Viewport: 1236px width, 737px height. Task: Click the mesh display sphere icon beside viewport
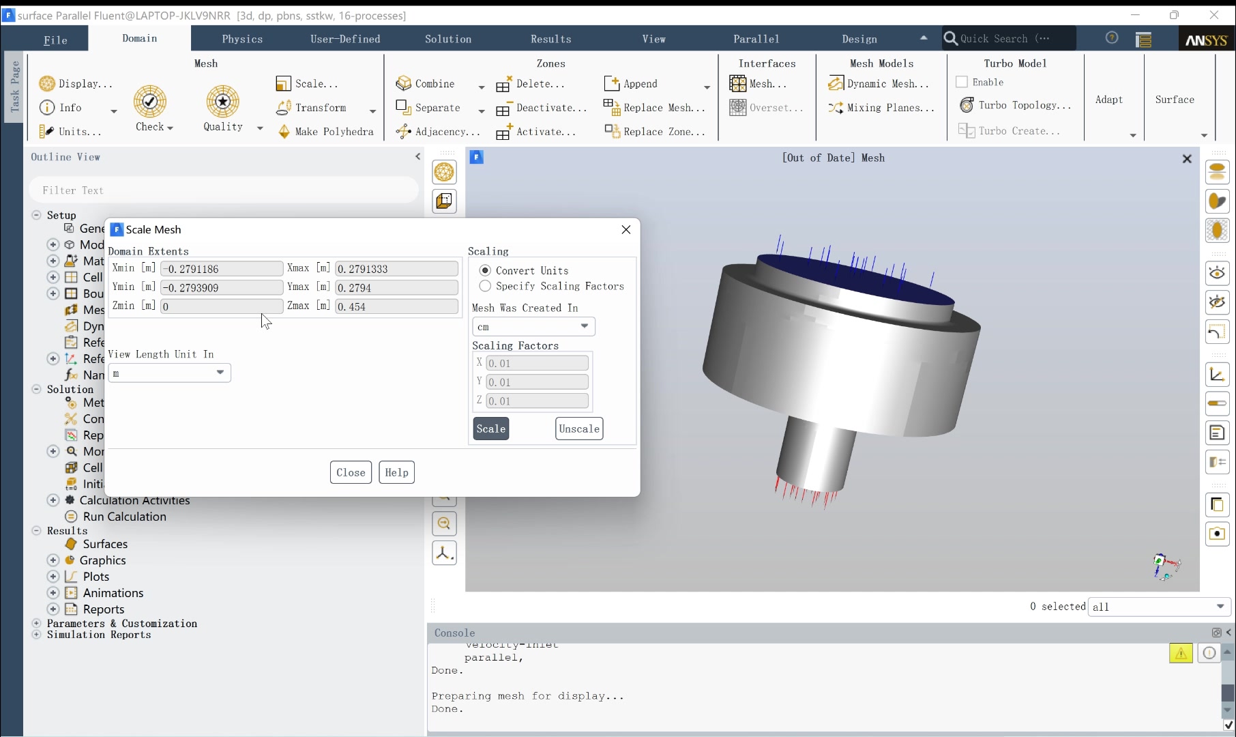444,172
